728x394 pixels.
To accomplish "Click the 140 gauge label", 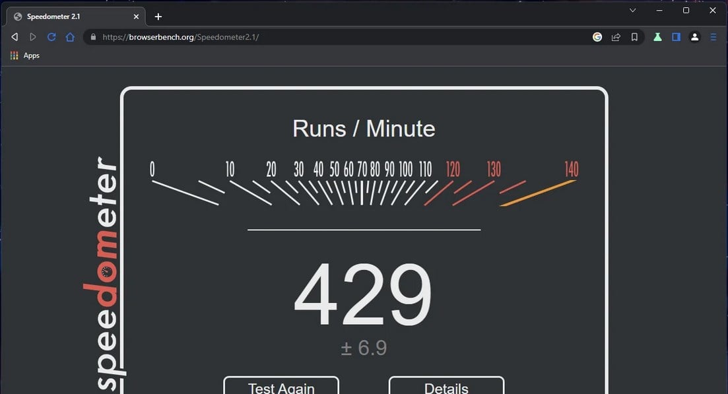I will 572,170.
